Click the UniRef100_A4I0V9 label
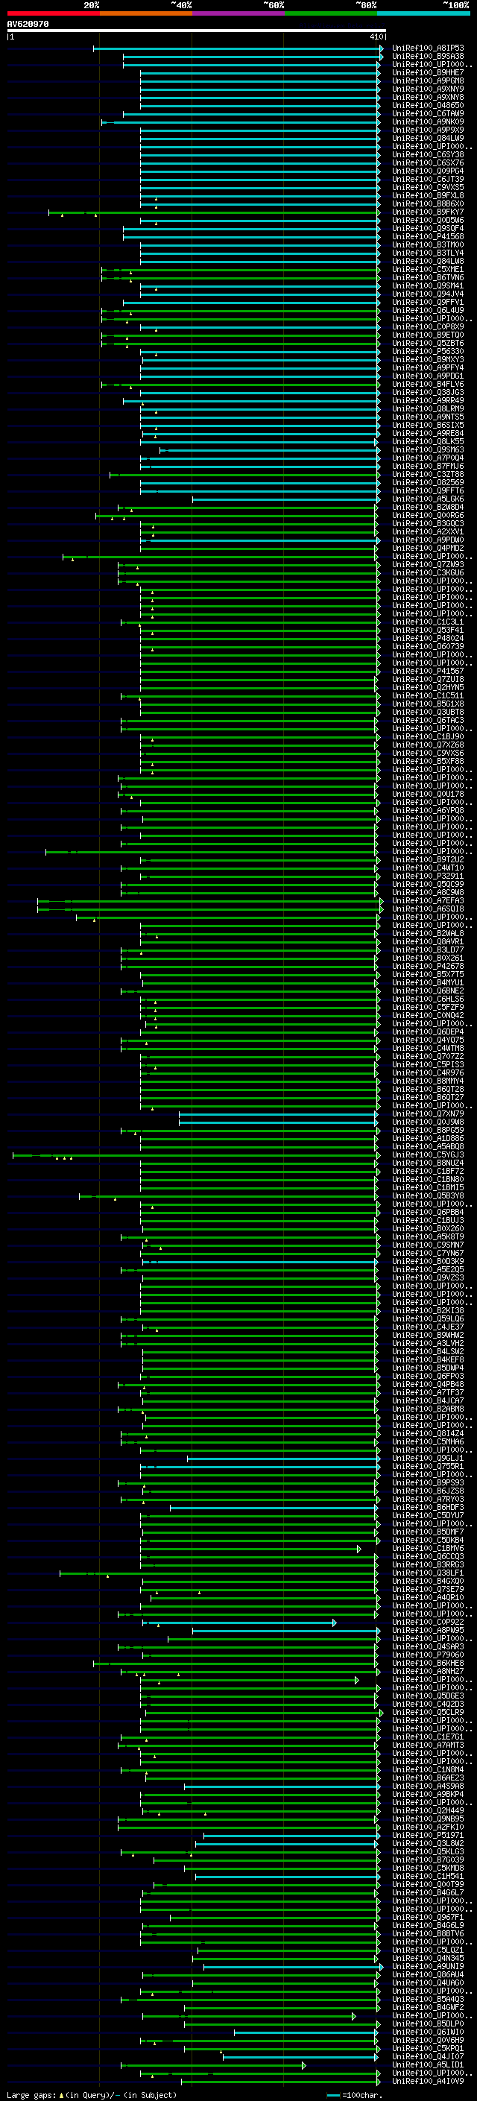The image size is (477, 2101). click(428, 2081)
